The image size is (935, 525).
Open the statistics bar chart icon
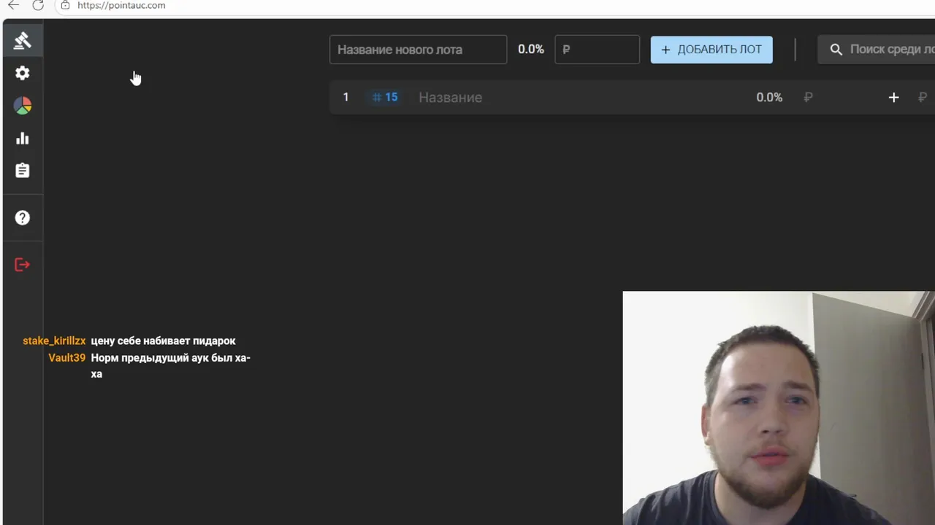23,139
